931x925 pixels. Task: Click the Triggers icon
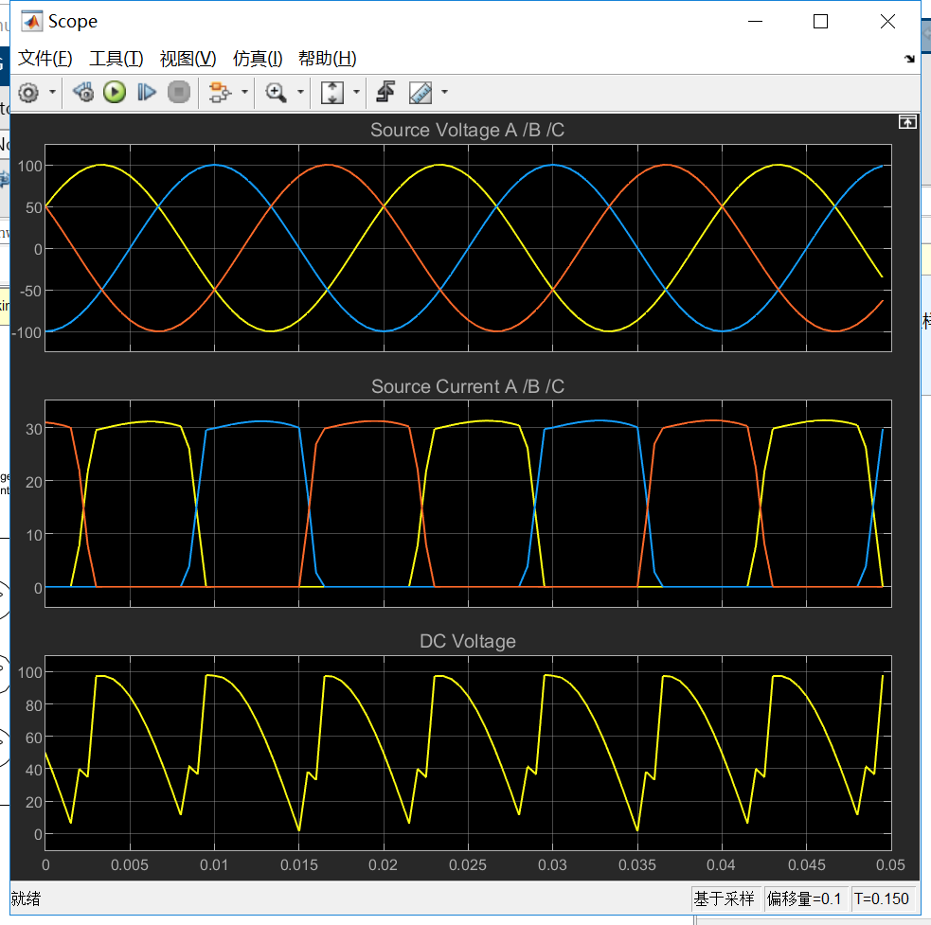tap(385, 93)
